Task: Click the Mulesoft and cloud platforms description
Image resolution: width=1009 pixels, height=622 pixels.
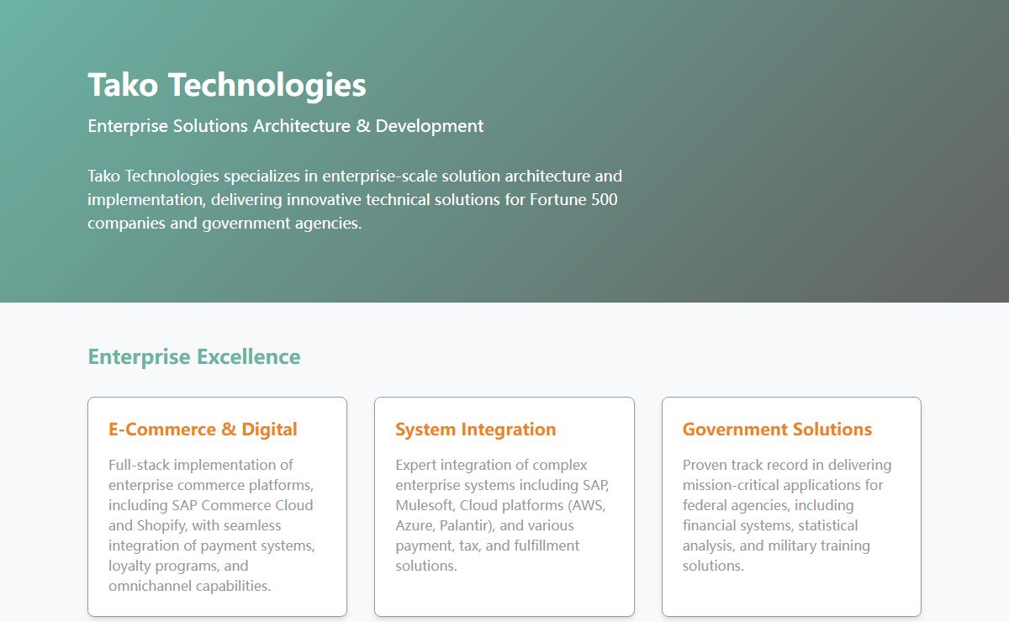Action: click(502, 515)
